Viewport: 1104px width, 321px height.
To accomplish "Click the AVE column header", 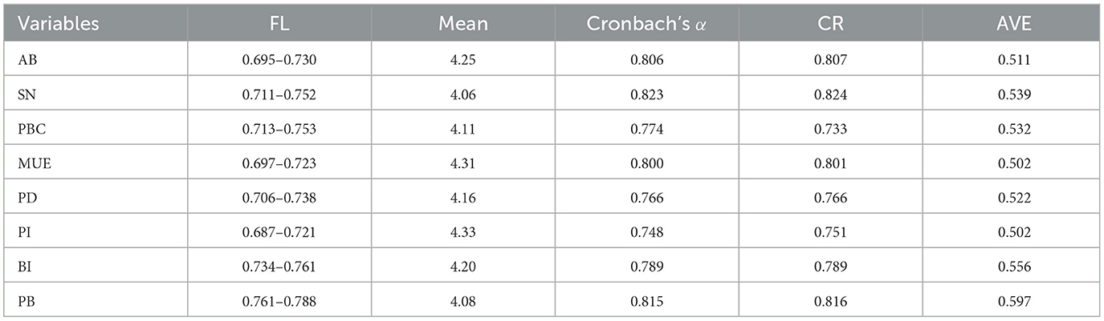I will click(x=1012, y=23).
